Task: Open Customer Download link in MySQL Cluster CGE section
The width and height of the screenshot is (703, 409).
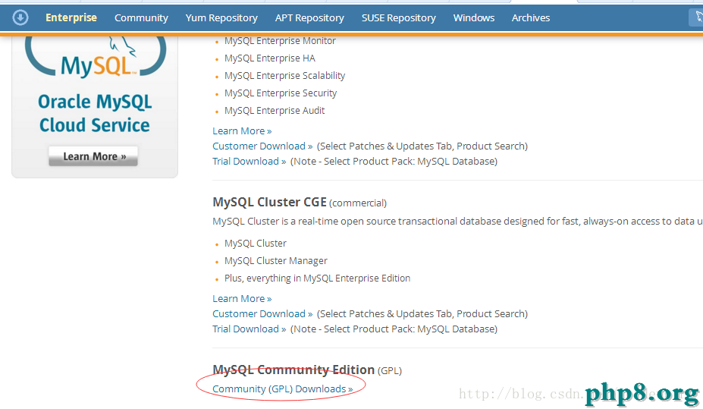Action: [x=262, y=314]
